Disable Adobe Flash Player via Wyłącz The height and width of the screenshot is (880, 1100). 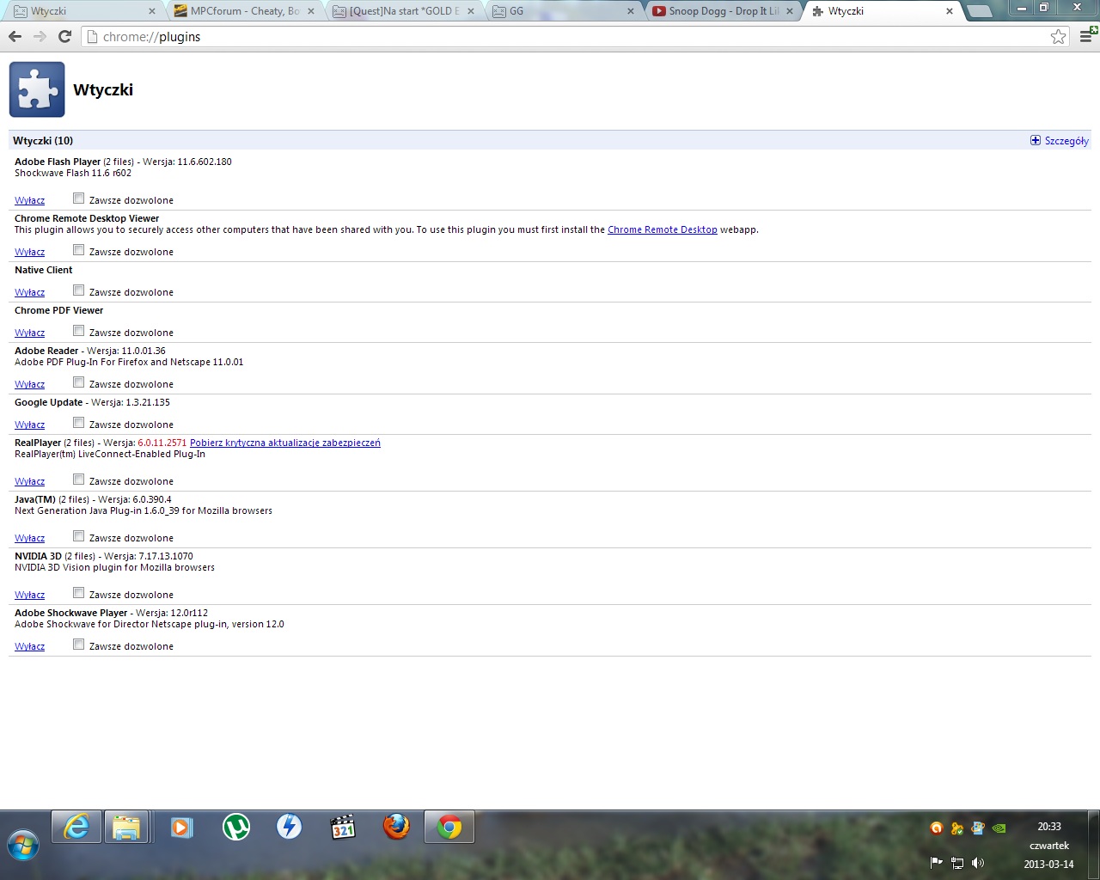[29, 200]
